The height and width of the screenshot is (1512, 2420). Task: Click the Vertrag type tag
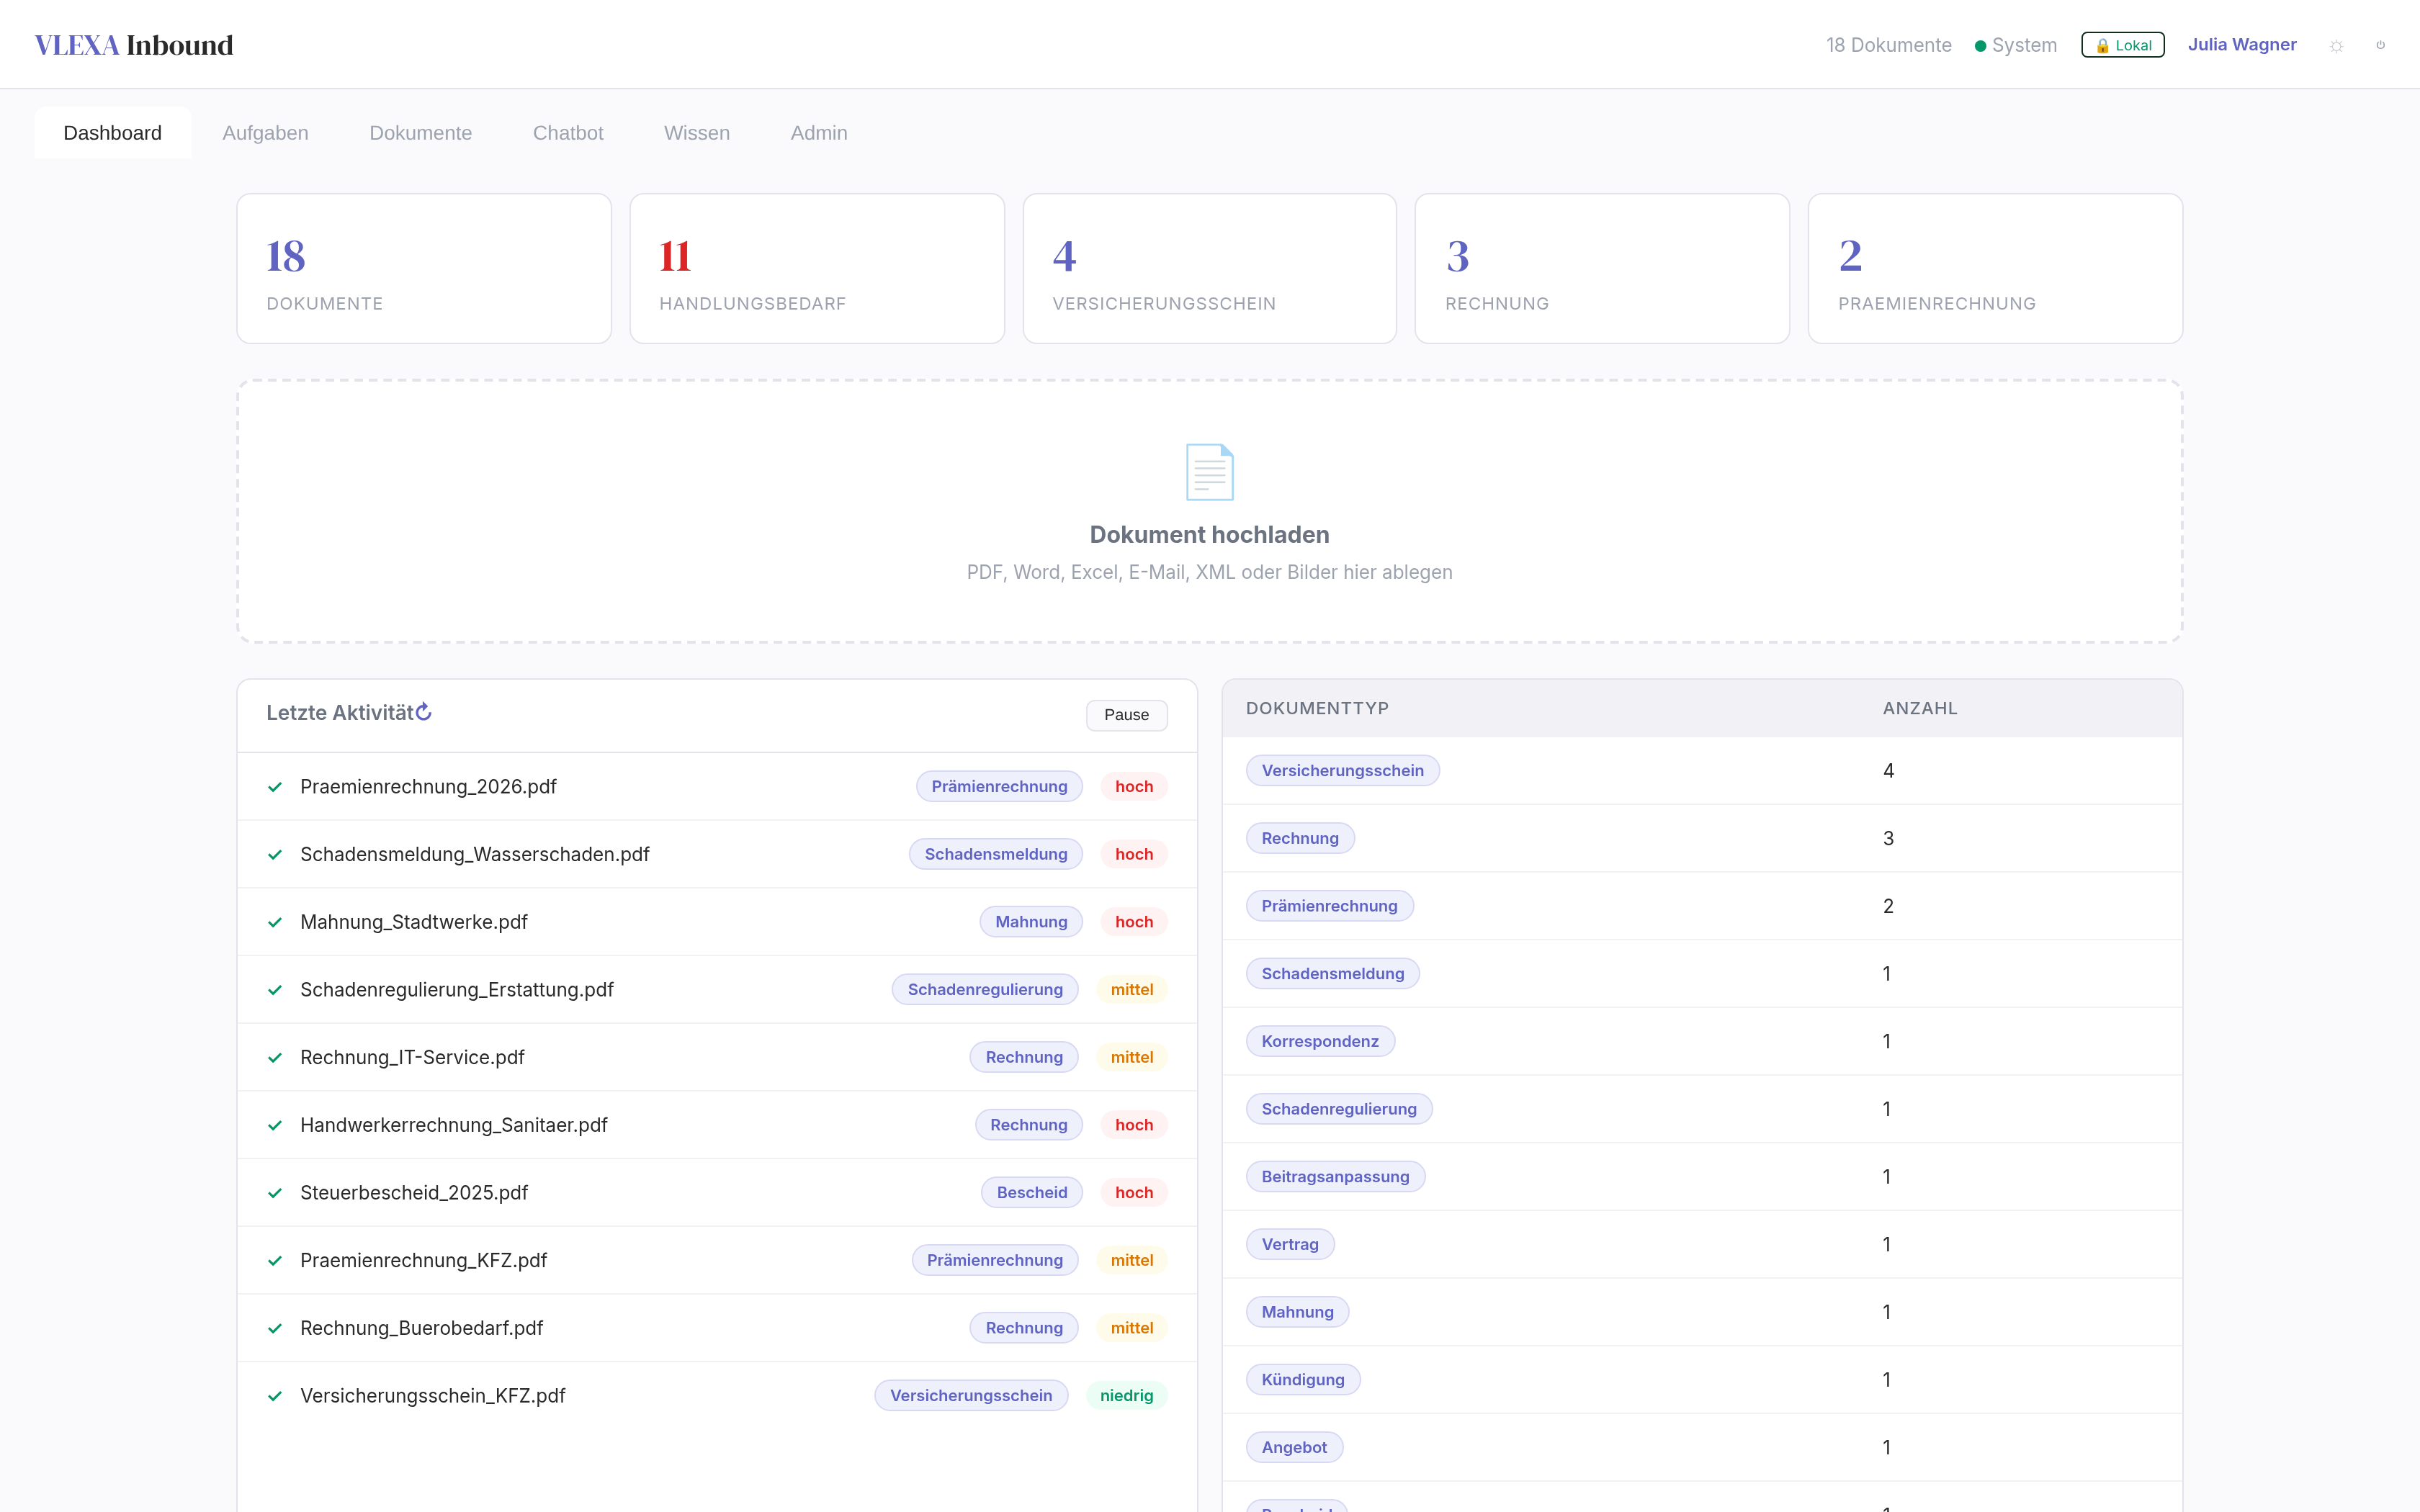(x=1290, y=1245)
